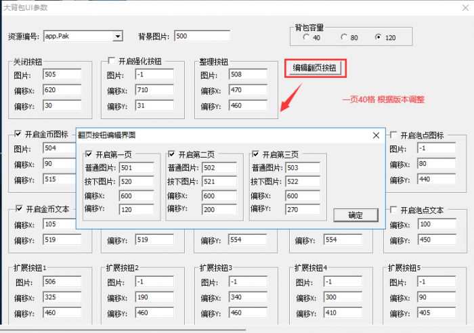Click 第一页 普通图片 field showing 501
474x333 pixels.
tap(135, 168)
